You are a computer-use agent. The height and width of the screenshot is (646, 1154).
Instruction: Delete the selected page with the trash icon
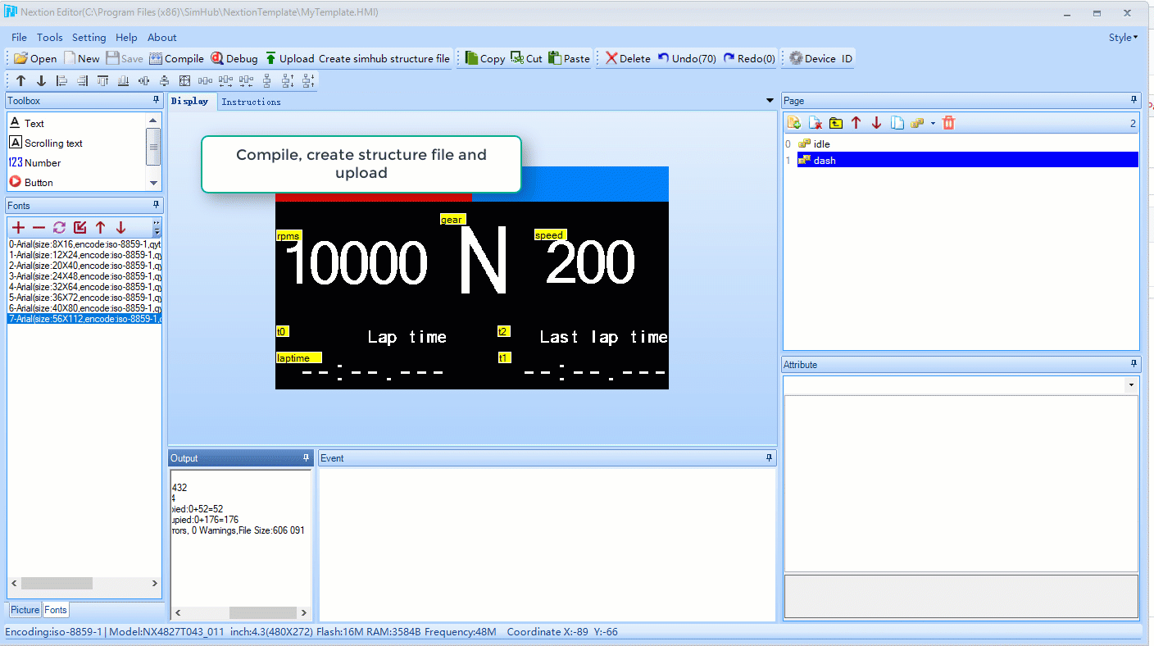pyautogui.click(x=949, y=122)
